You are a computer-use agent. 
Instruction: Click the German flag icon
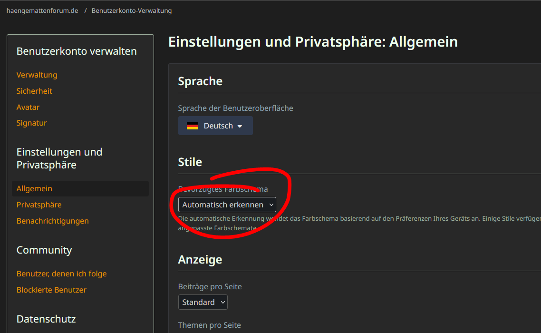click(192, 126)
